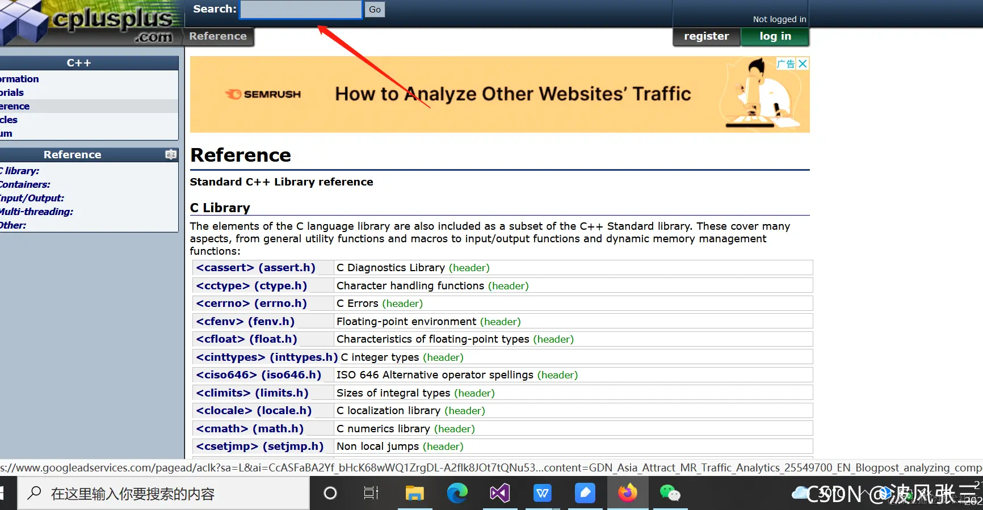
Task: Open the Articles link in the C++ sidebar
Action: (9, 120)
